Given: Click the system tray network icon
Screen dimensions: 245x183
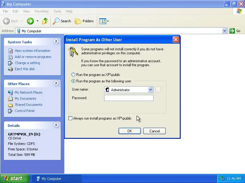Looking at the screenshot, I should tap(222, 178).
